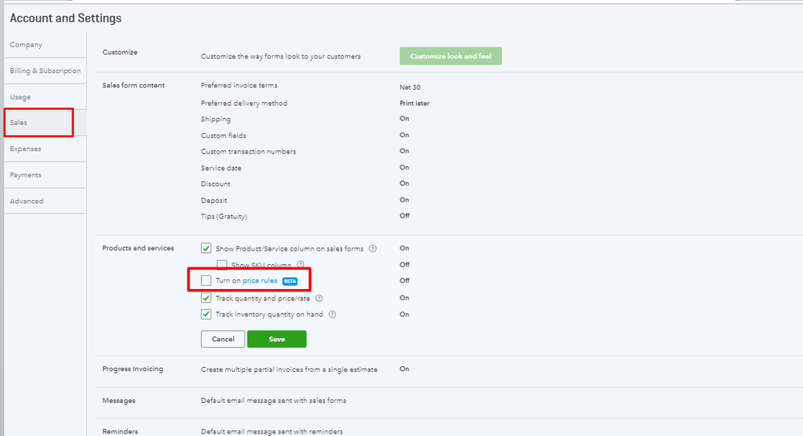Screen dimensions: 803x436
Task: Switch to Billing & Subscription tab
Action: 45,71
